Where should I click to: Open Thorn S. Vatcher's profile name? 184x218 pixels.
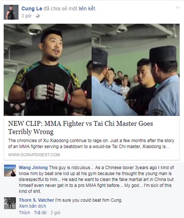tap(36, 200)
